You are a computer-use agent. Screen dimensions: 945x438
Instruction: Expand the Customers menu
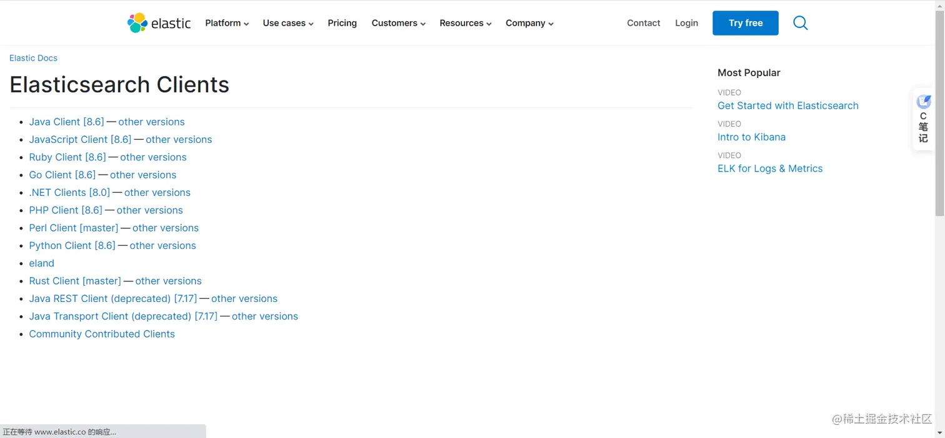399,23
